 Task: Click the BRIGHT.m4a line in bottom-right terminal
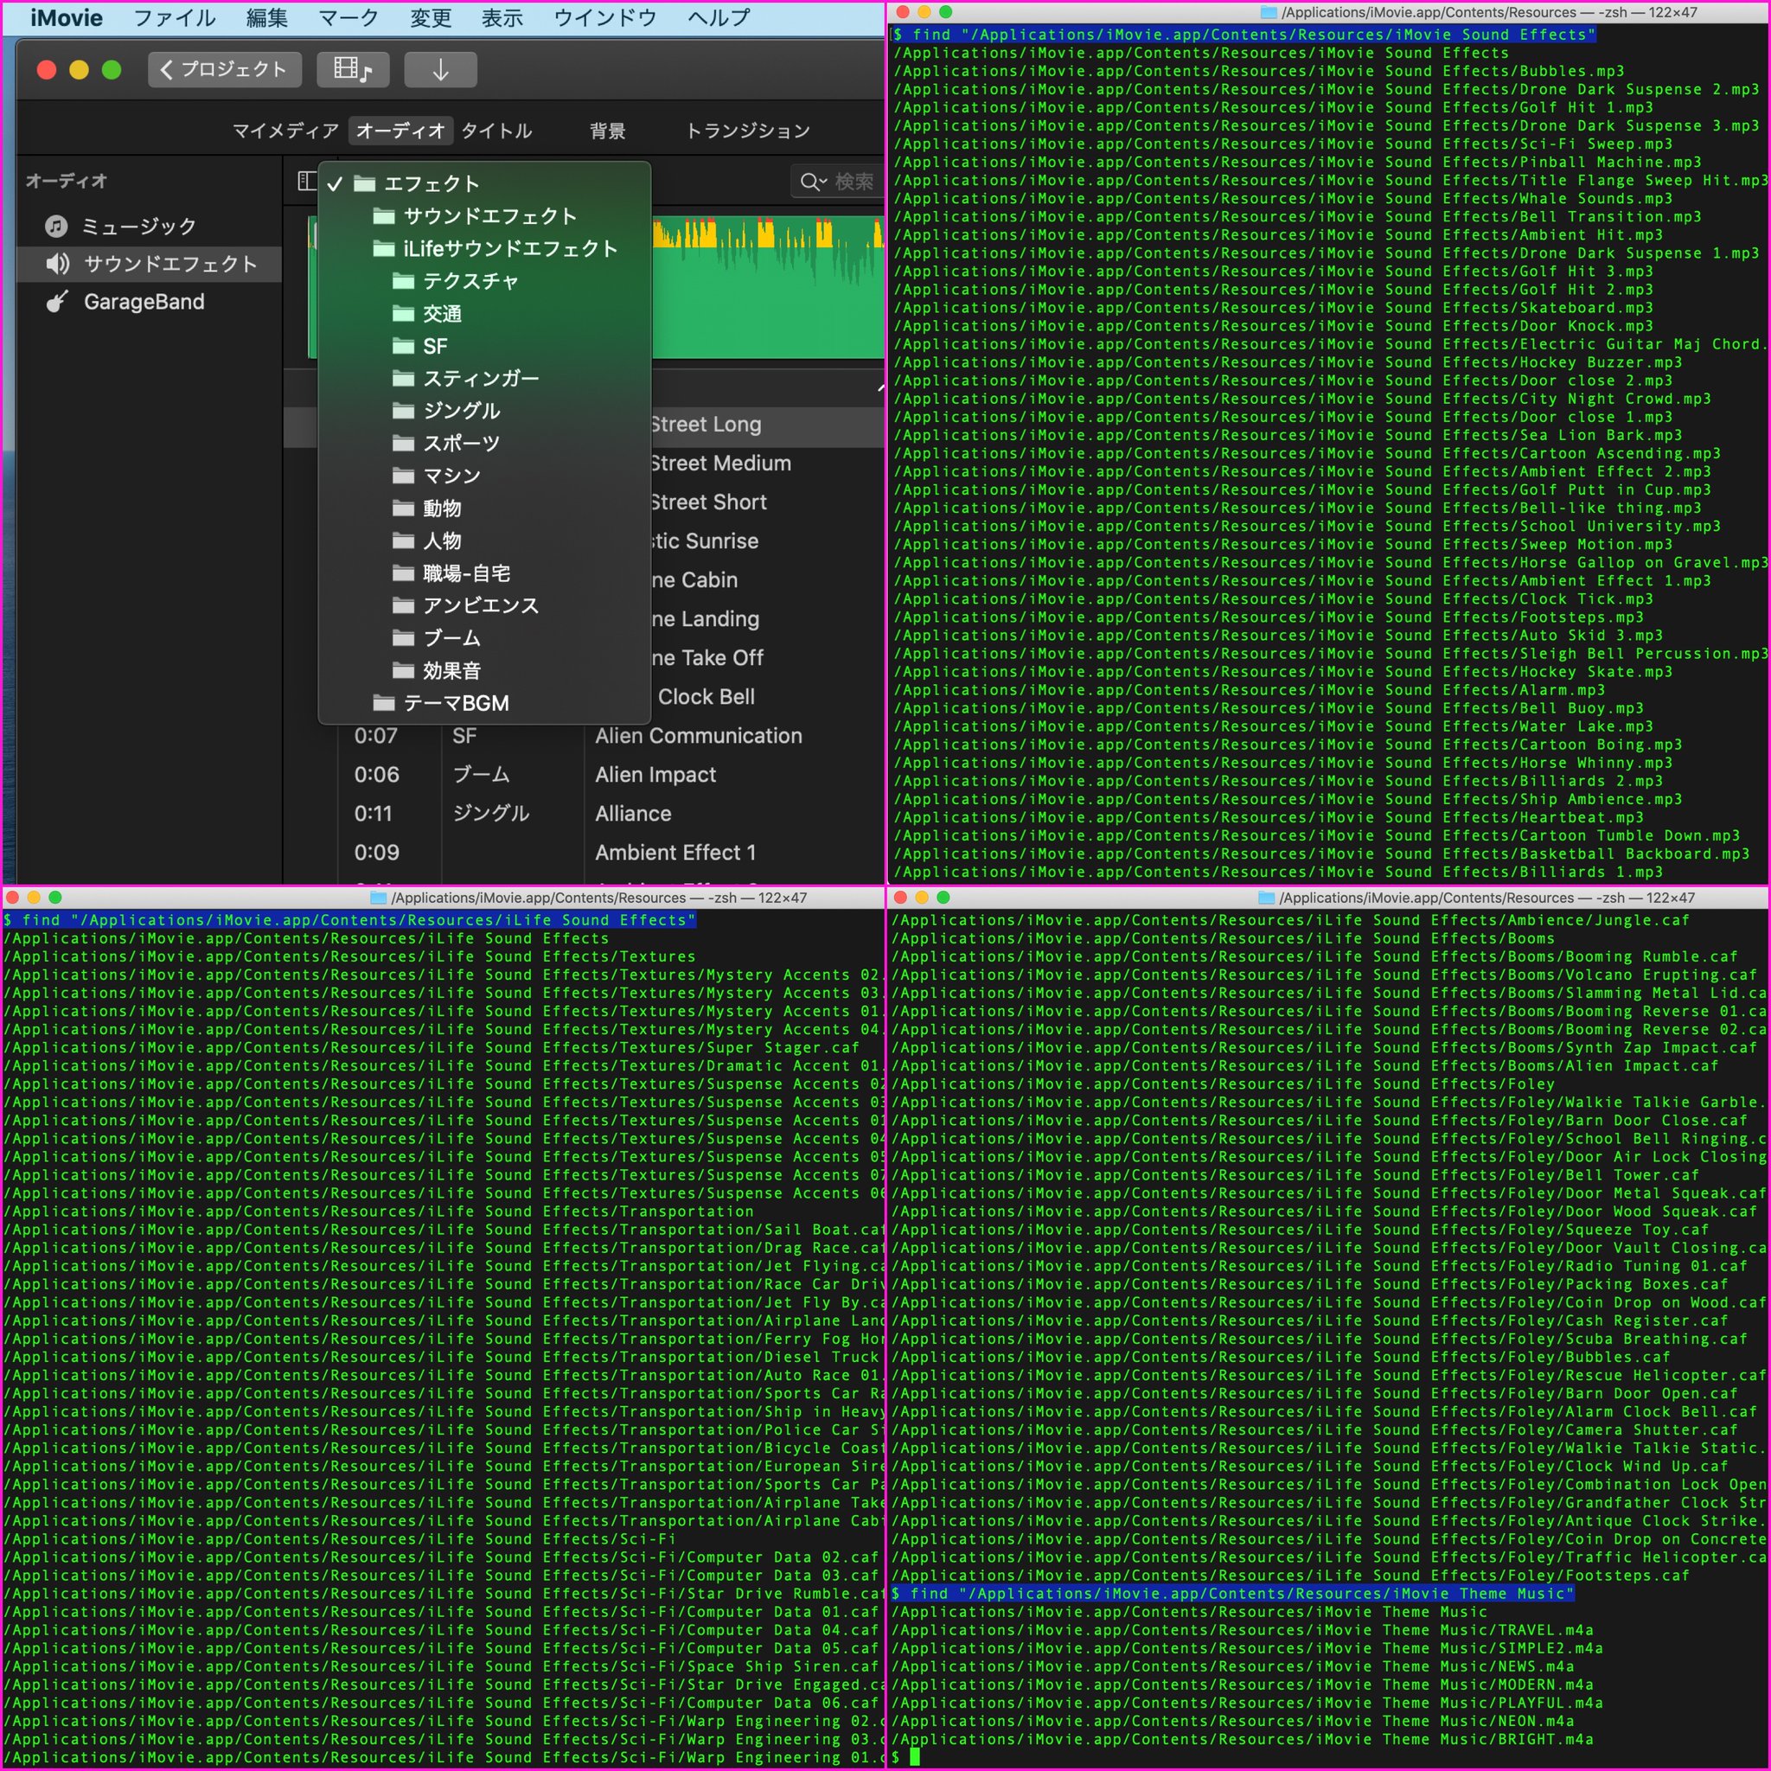click(1243, 1740)
